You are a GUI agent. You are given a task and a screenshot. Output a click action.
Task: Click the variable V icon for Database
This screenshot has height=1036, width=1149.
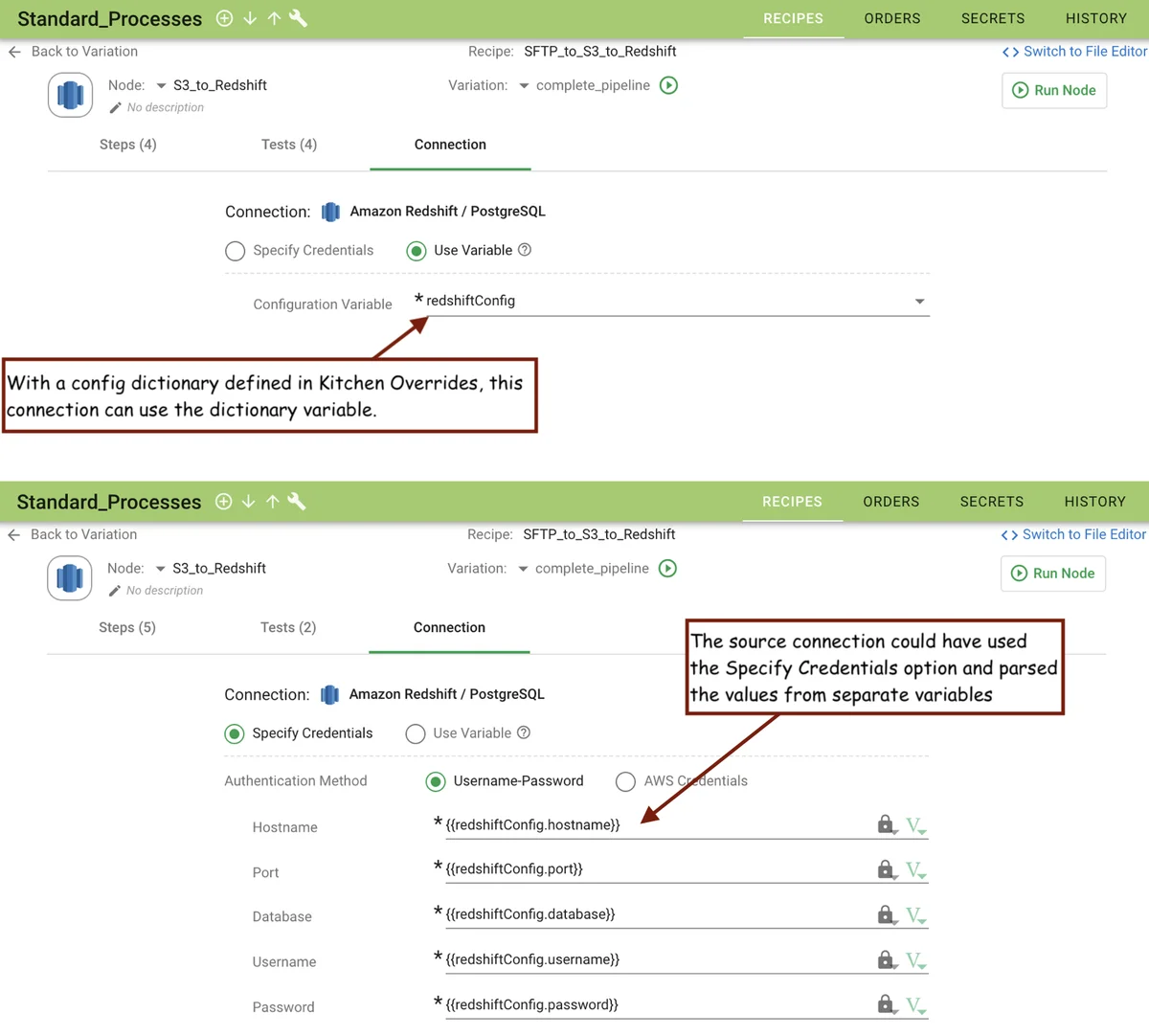click(915, 914)
